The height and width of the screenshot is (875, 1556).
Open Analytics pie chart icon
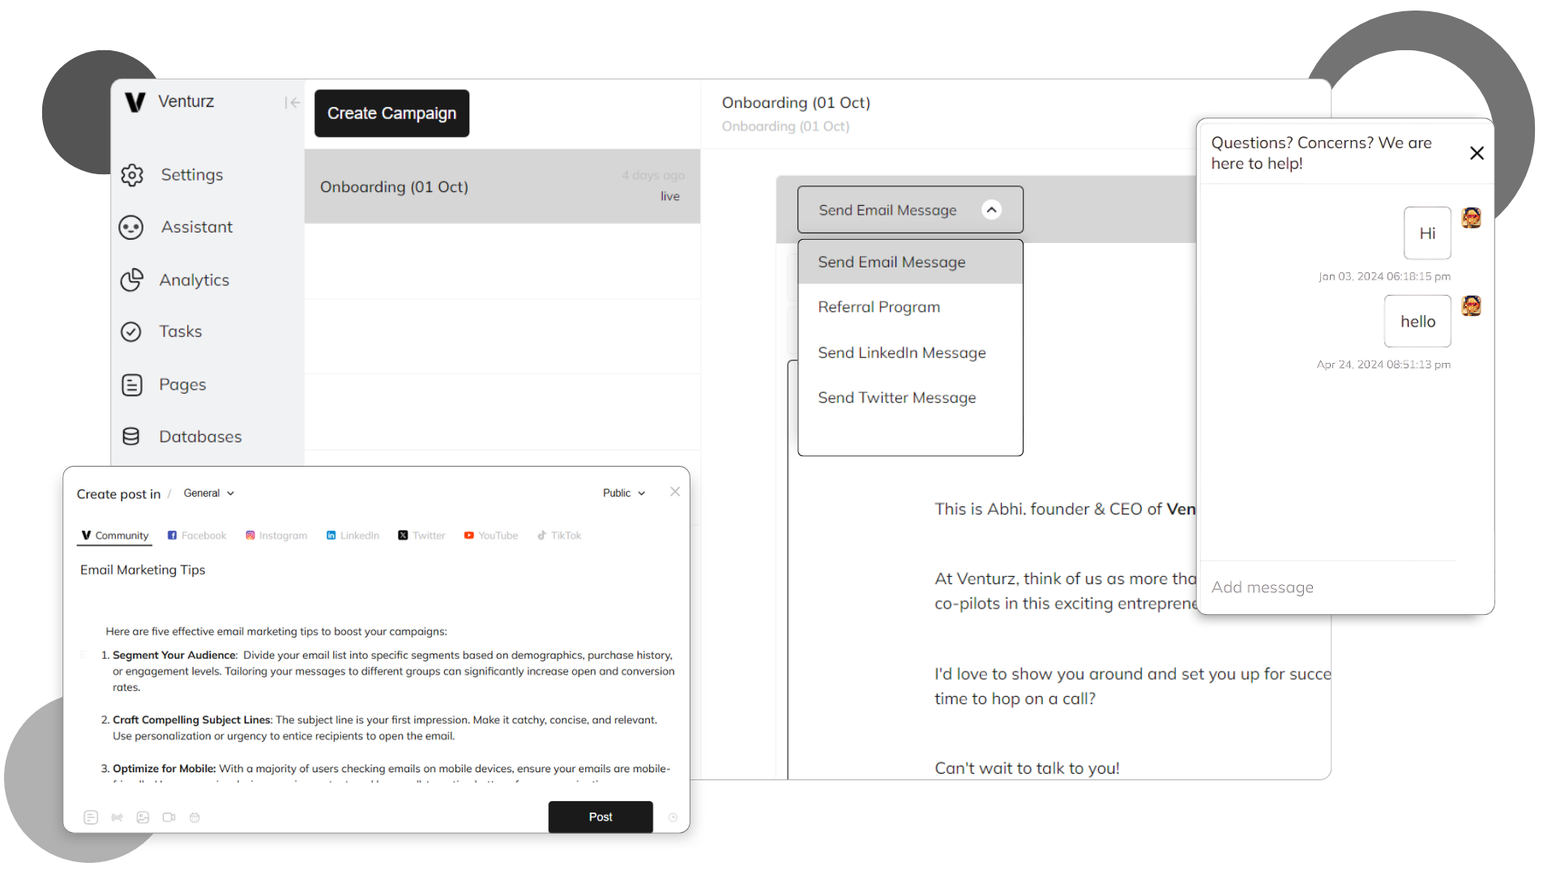131,280
